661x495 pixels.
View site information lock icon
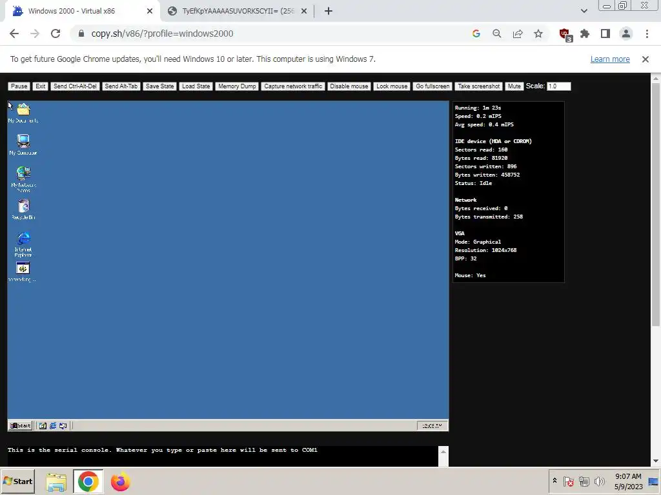pos(81,34)
